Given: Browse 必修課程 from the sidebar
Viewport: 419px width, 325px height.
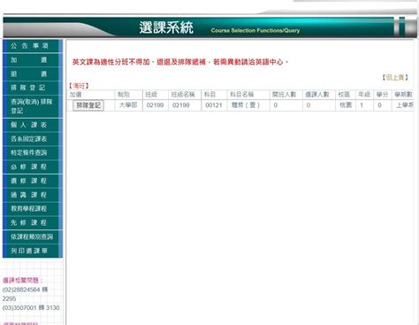Looking at the screenshot, I should tap(33, 166).
